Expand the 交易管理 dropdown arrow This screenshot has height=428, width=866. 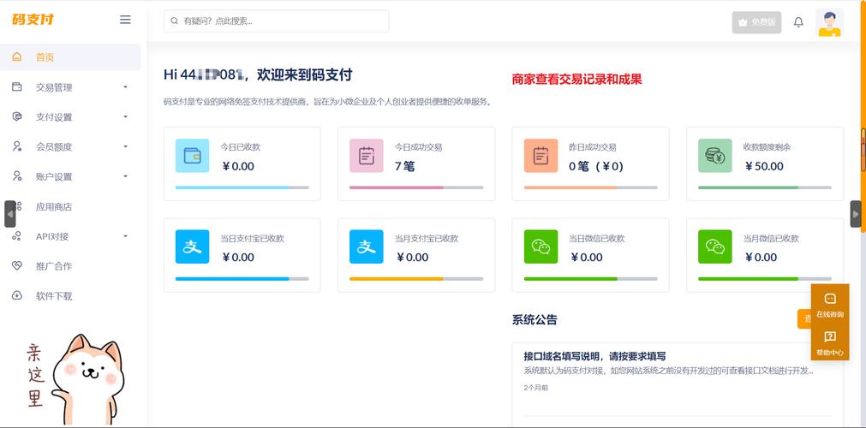click(x=125, y=87)
